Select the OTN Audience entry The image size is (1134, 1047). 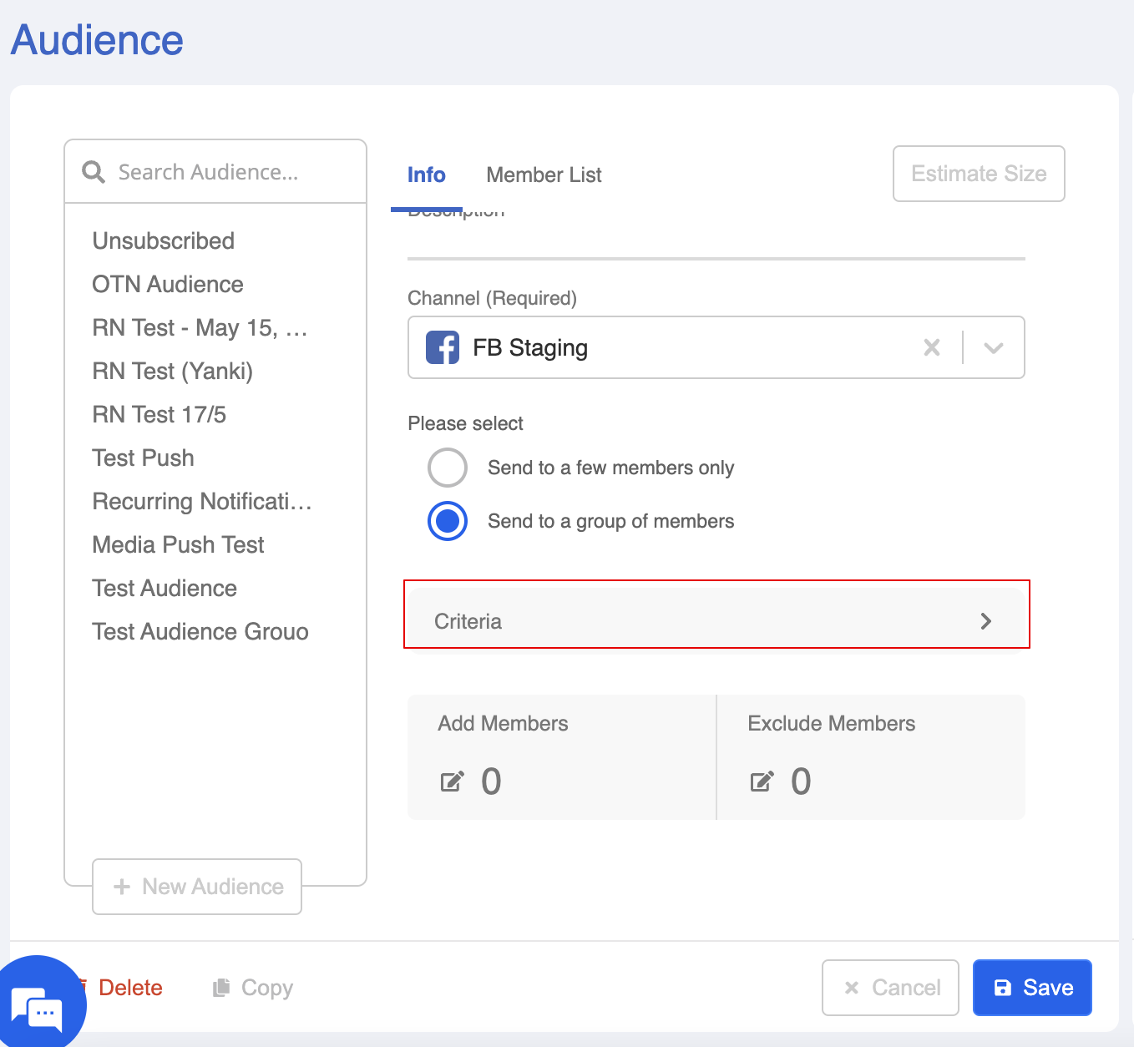point(168,284)
